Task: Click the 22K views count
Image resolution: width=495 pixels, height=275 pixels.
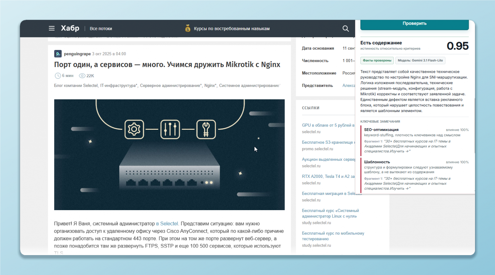Action: coord(90,76)
